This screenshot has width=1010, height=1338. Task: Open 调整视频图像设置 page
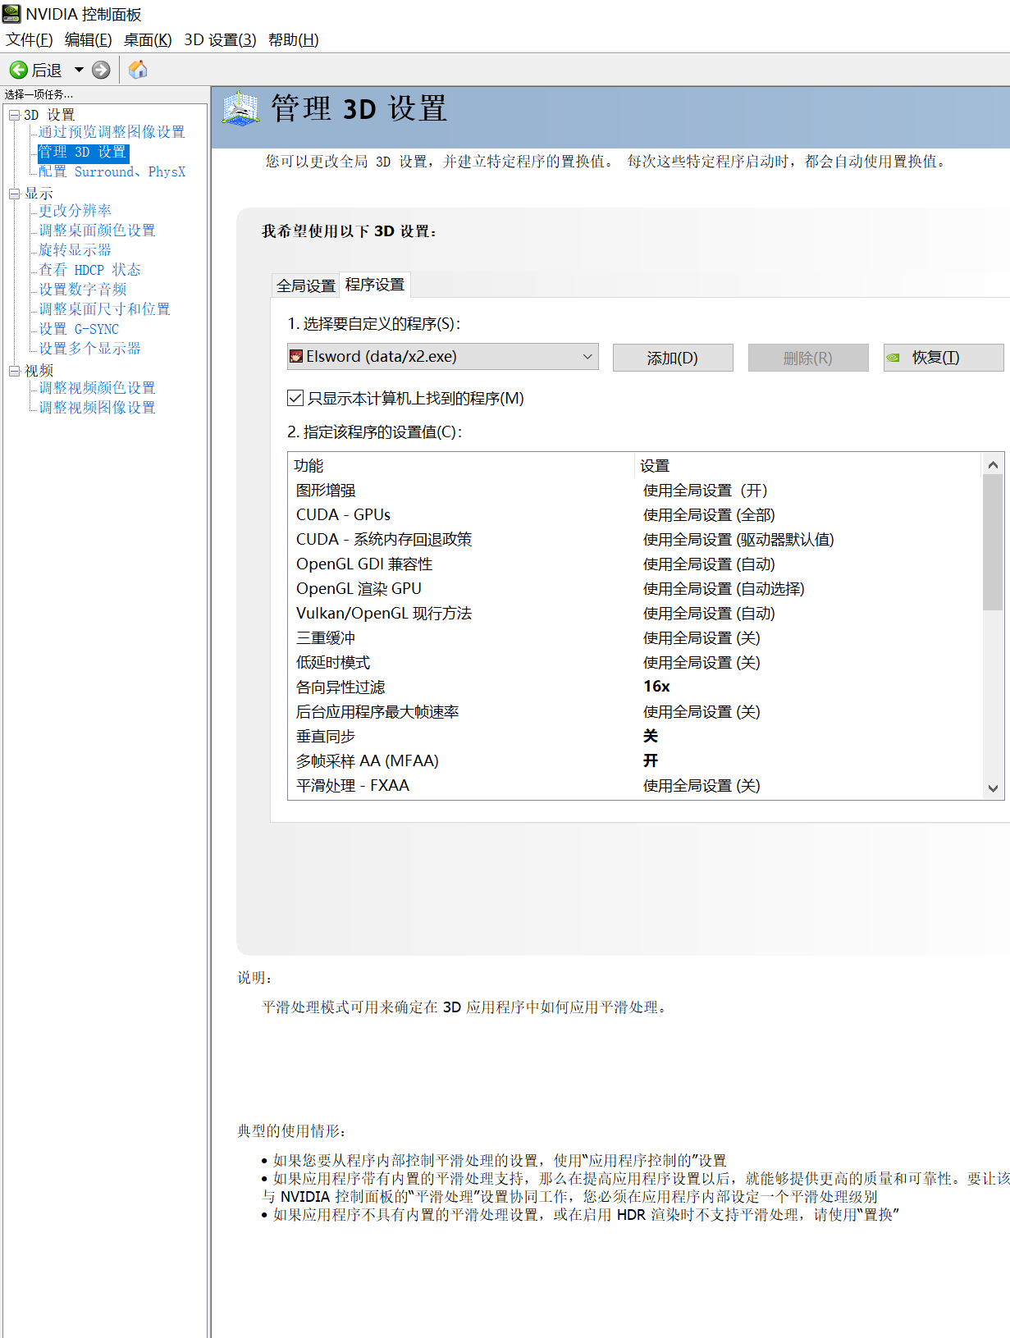click(x=97, y=408)
